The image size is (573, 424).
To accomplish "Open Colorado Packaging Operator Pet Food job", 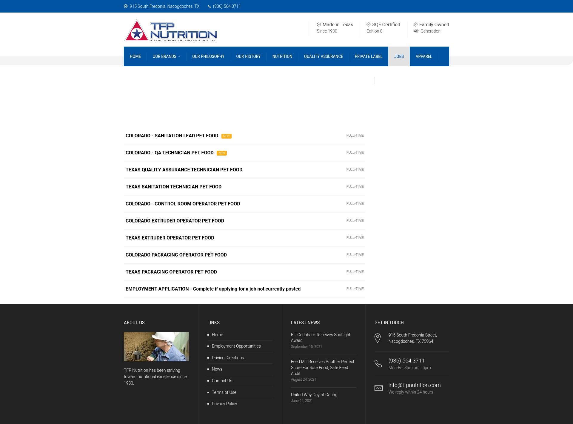I will tap(176, 255).
